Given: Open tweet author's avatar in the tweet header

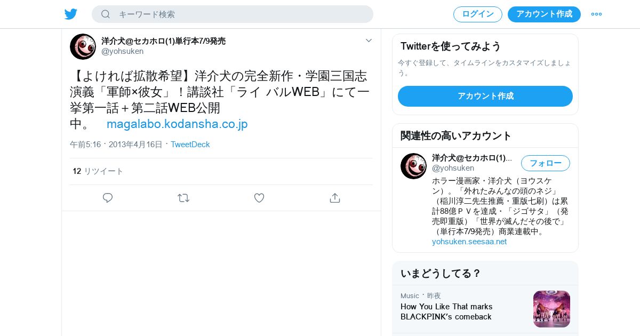Looking at the screenshot, I should pos(83,46).
